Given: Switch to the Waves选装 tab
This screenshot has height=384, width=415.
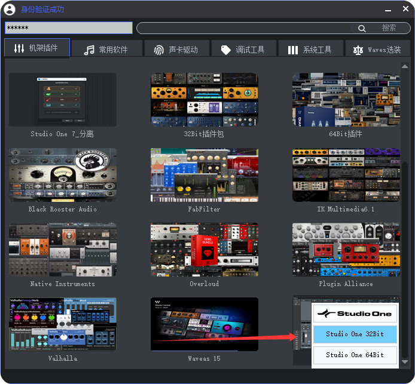Looking at the screenshot, I should (x=378, y=48).
